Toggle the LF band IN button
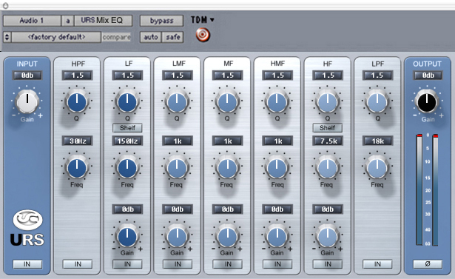 [x=127, y=264]
